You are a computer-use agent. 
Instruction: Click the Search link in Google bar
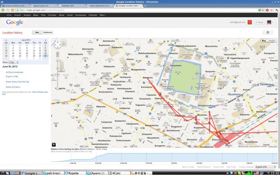18,15
